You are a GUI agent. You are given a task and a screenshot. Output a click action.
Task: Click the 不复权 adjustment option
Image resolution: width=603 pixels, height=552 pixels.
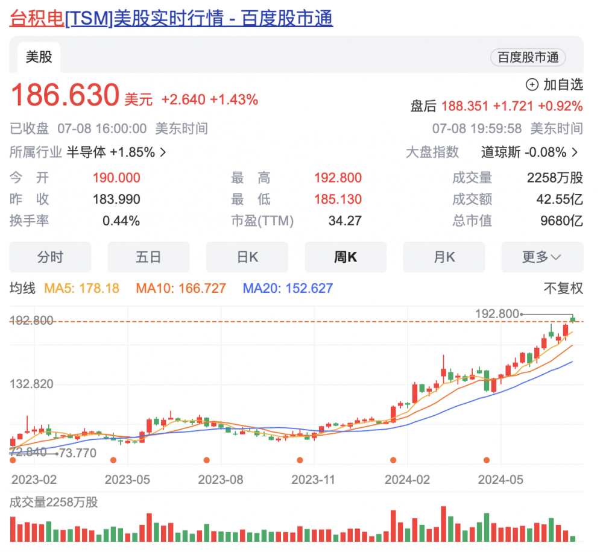coord(563,288)
